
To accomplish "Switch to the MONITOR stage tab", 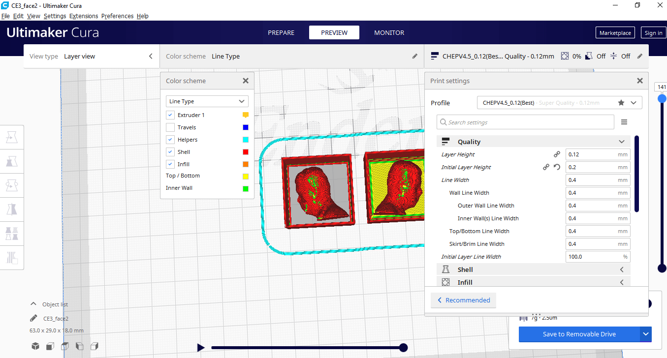I will [x=389, y=33].
